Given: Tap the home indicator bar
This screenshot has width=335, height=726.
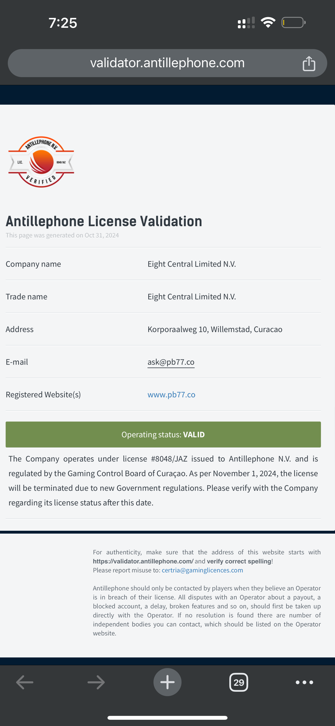Looking at the screenshot, I should point(167,717).
